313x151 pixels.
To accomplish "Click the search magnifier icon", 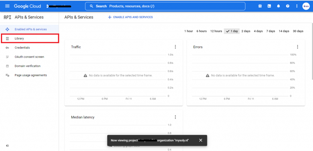I will coord(91,6).
